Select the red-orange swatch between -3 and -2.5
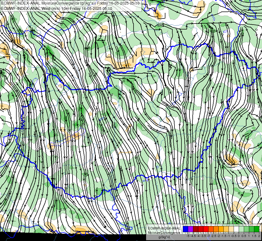 [211, 229]
